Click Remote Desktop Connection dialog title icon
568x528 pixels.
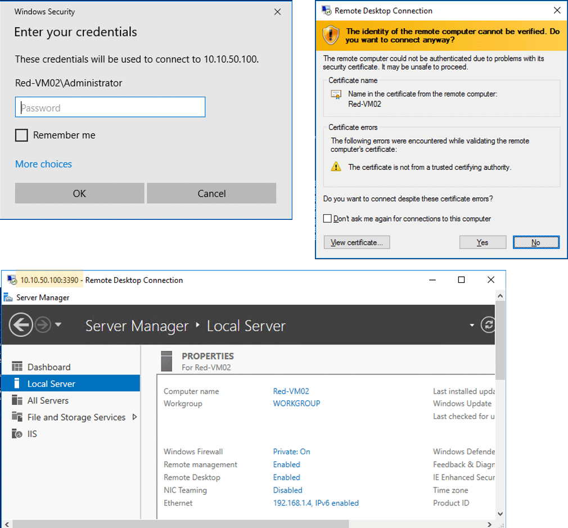point(326,10)
